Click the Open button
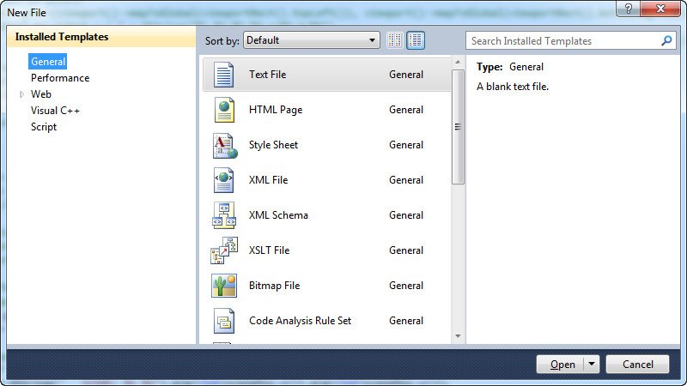Viewport: 687px width, 386px height. [562, 365]
